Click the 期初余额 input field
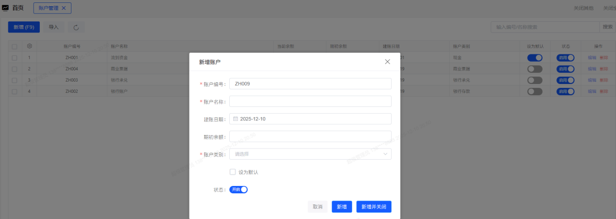The image size is (616, 219). [x=310, y=136]
